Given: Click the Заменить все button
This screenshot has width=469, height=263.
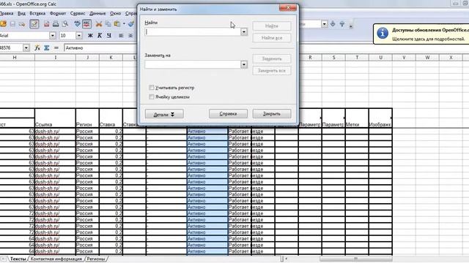Looking at the screenshot, I should coord(272,71).
